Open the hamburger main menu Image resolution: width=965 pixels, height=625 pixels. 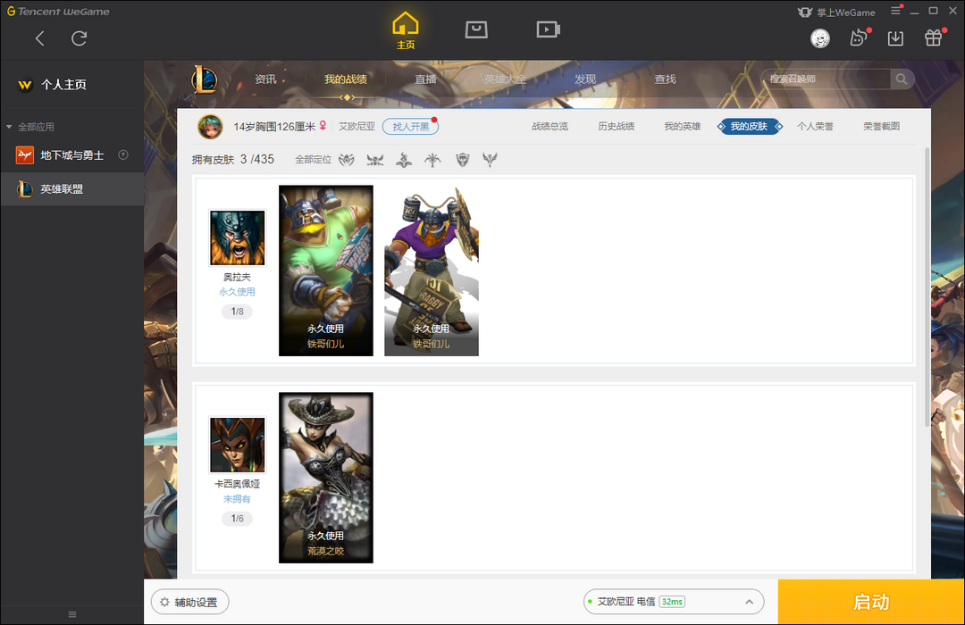click(896, 11)
